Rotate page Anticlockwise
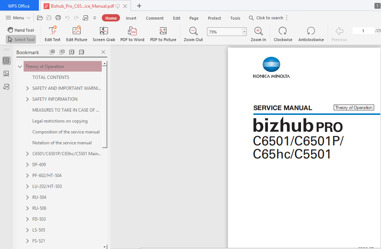The width and height of the screenshot is (381, 249). [x=311, y=34]
